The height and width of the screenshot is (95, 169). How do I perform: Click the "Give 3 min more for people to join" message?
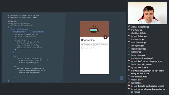[150, 61]
